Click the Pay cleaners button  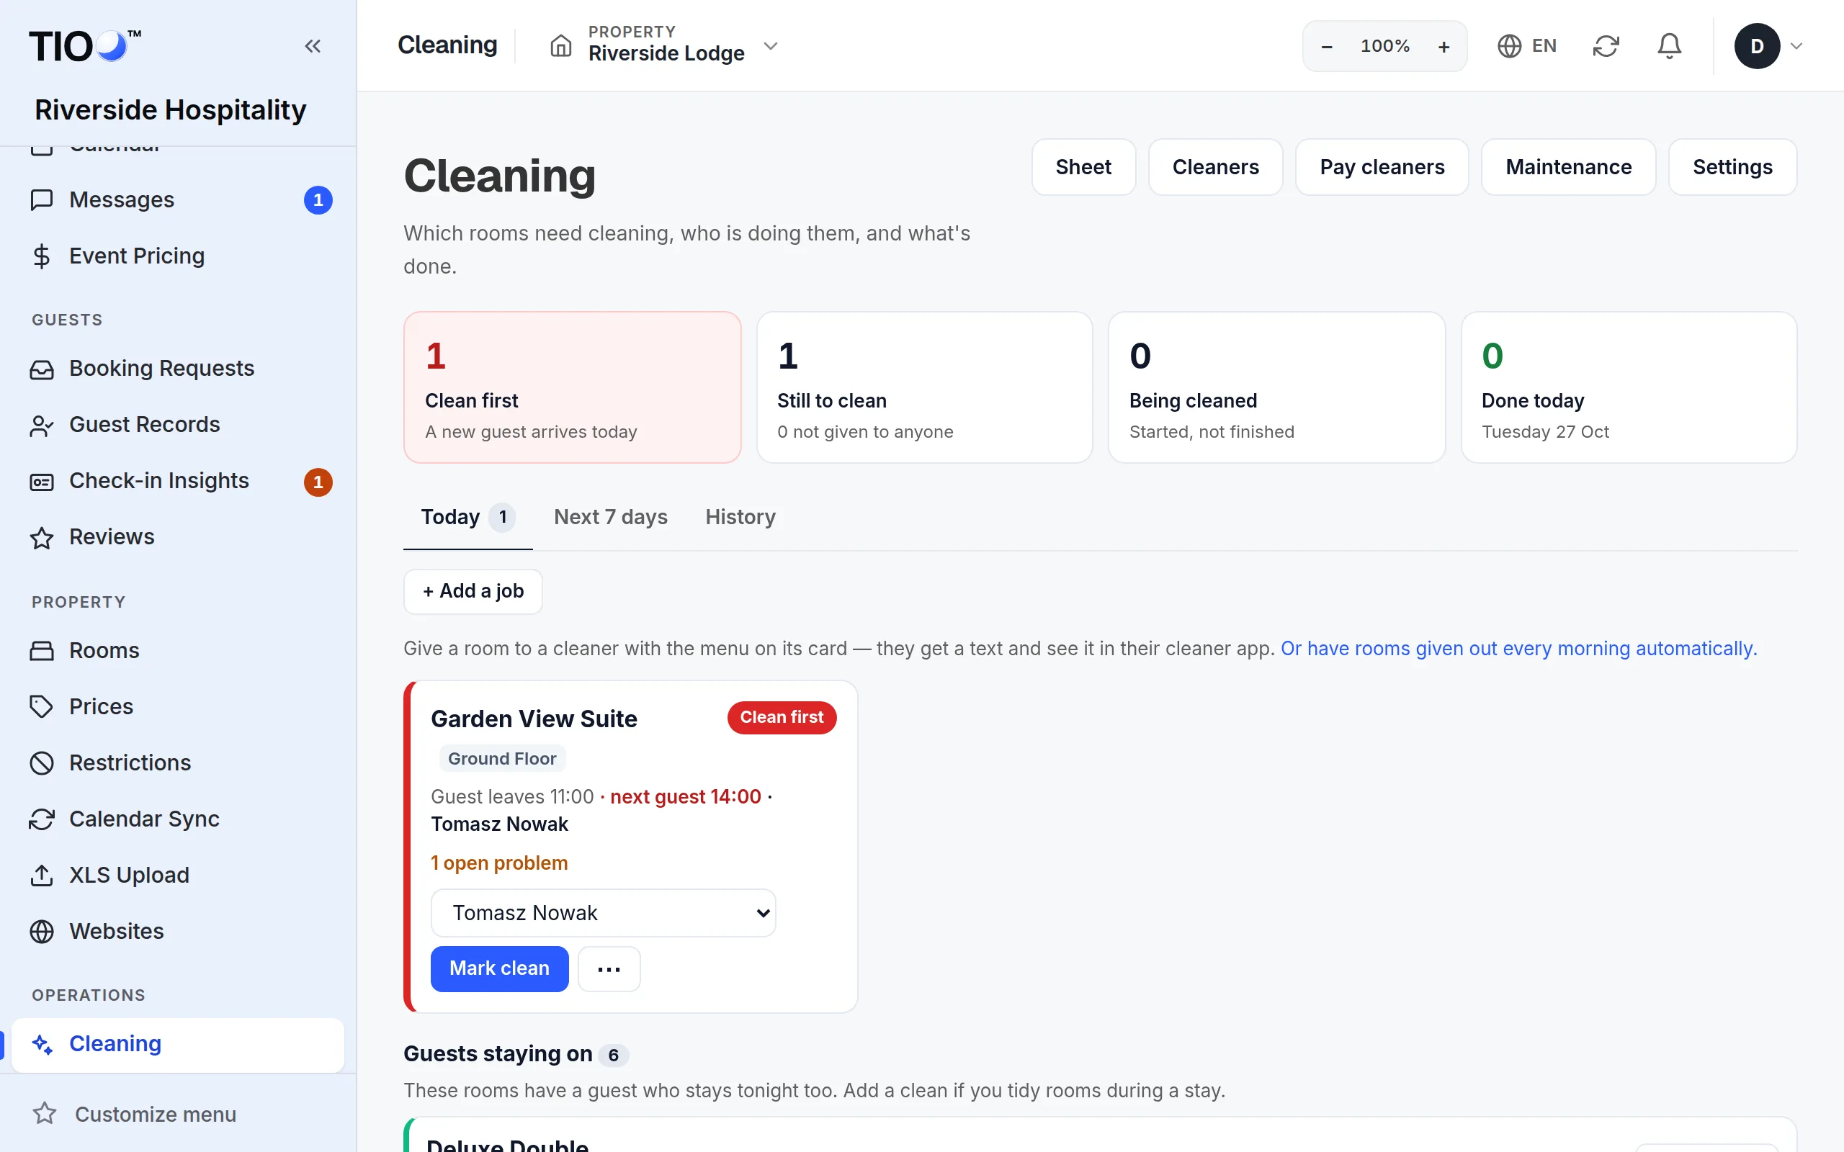click(x=1382, y=167)
